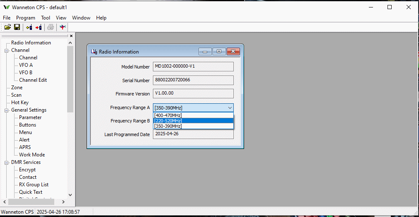Choose [220-520MHz] from the dropdown list

193,121
